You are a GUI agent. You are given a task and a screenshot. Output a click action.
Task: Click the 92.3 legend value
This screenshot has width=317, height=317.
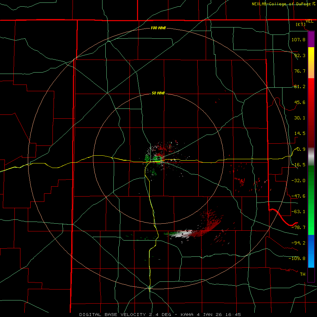pyautogui.click(x=300, y=55)
